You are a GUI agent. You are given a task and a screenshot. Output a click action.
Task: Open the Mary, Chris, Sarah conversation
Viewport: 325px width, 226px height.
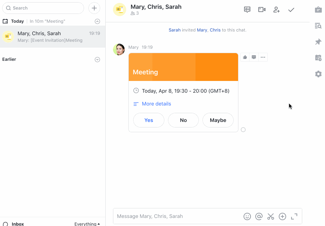53,37
